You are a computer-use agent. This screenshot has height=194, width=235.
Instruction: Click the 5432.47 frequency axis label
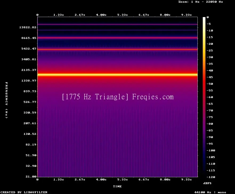click(x=29, y=48)
